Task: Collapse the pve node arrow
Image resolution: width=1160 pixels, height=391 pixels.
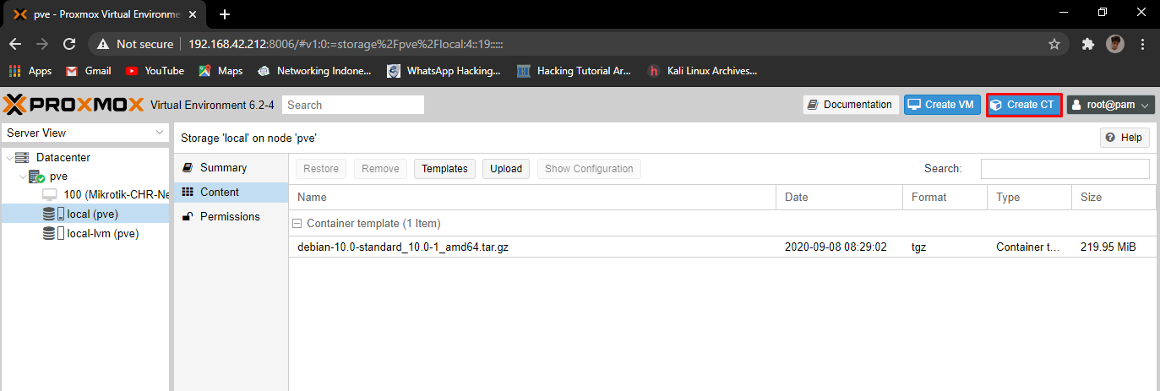Action: tap(23, 176)
